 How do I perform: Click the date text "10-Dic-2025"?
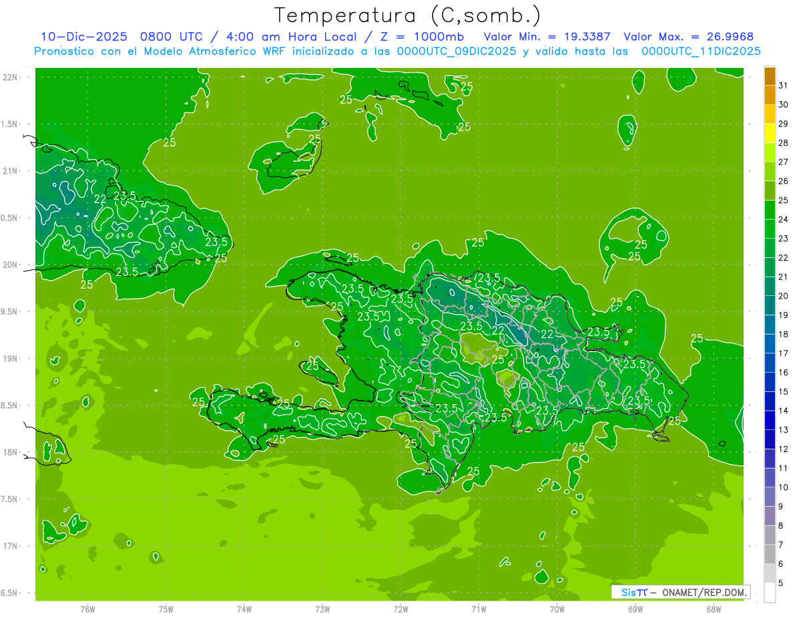point(84,37)
